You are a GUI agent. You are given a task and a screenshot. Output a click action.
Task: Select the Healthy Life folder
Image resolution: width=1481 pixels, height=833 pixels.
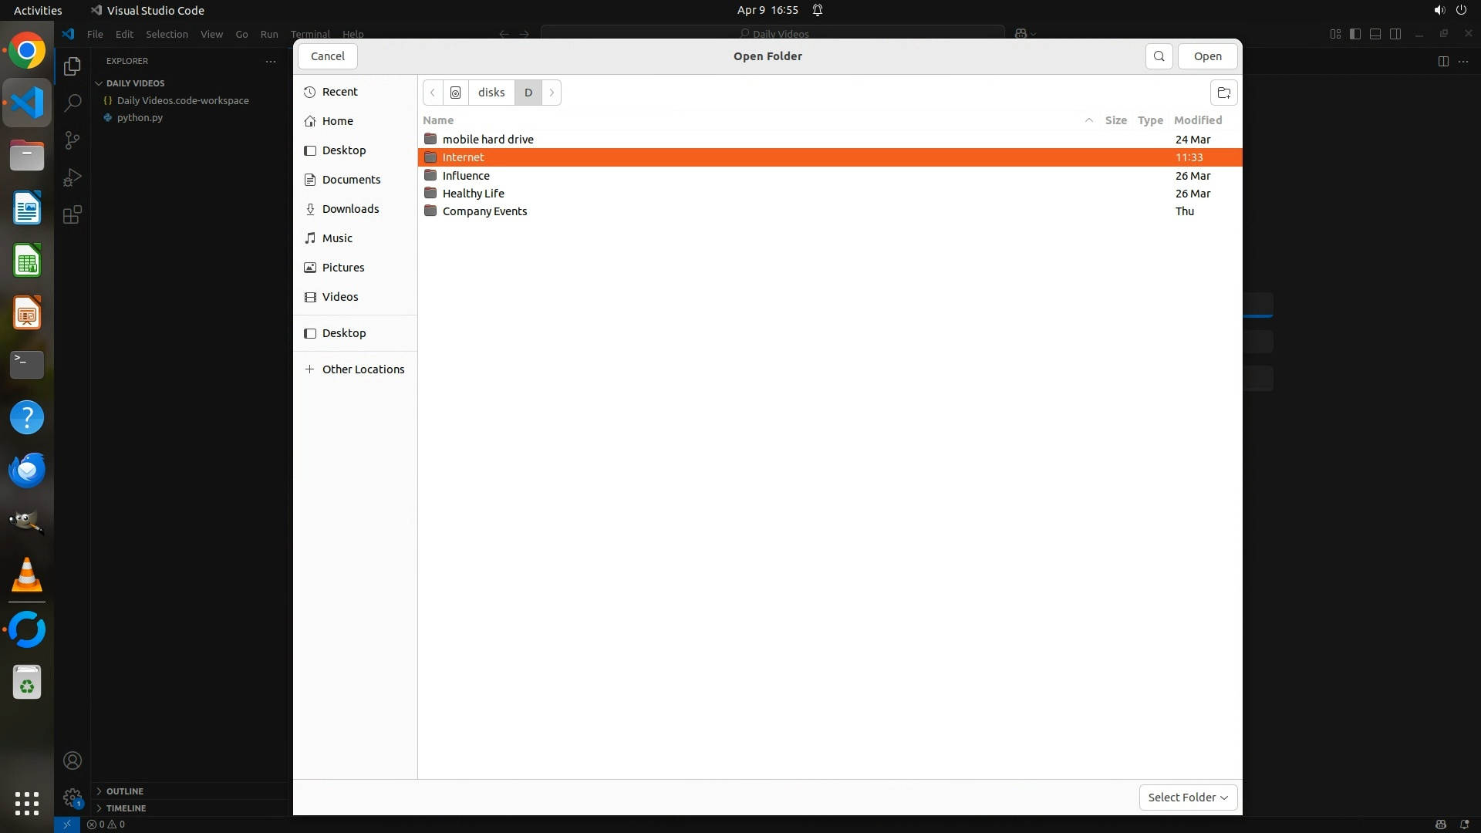tap(474, 194)
